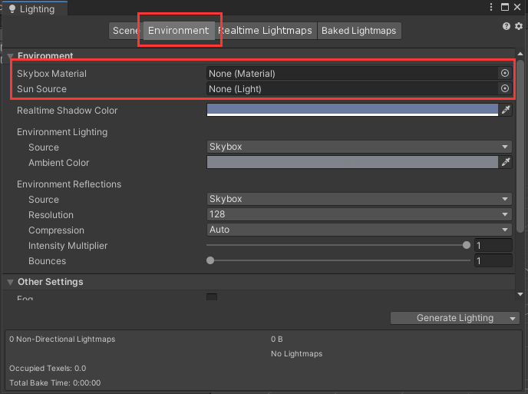Open Environment Reflections Source dropdown
528x394 pixels.
(359, 199)
